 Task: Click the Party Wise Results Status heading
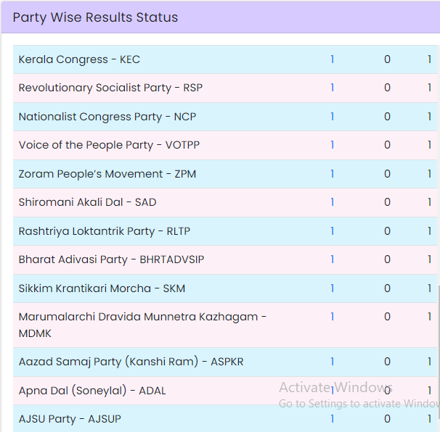pyautogui.click(x=95, y=17)
